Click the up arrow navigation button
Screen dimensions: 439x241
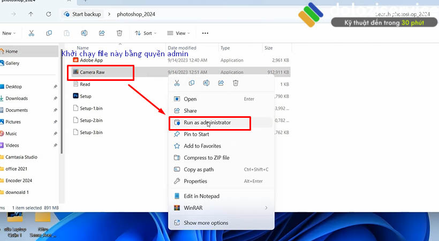tap(31, 13)
